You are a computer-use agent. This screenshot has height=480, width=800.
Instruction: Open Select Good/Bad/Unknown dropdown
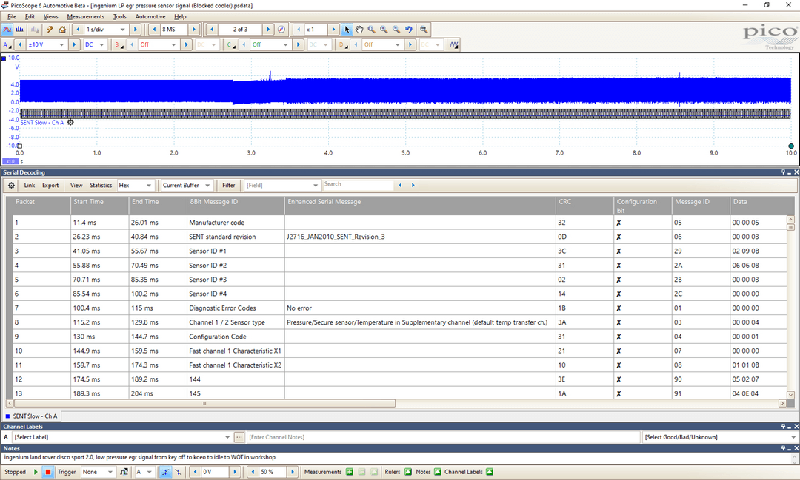[720, 437]
